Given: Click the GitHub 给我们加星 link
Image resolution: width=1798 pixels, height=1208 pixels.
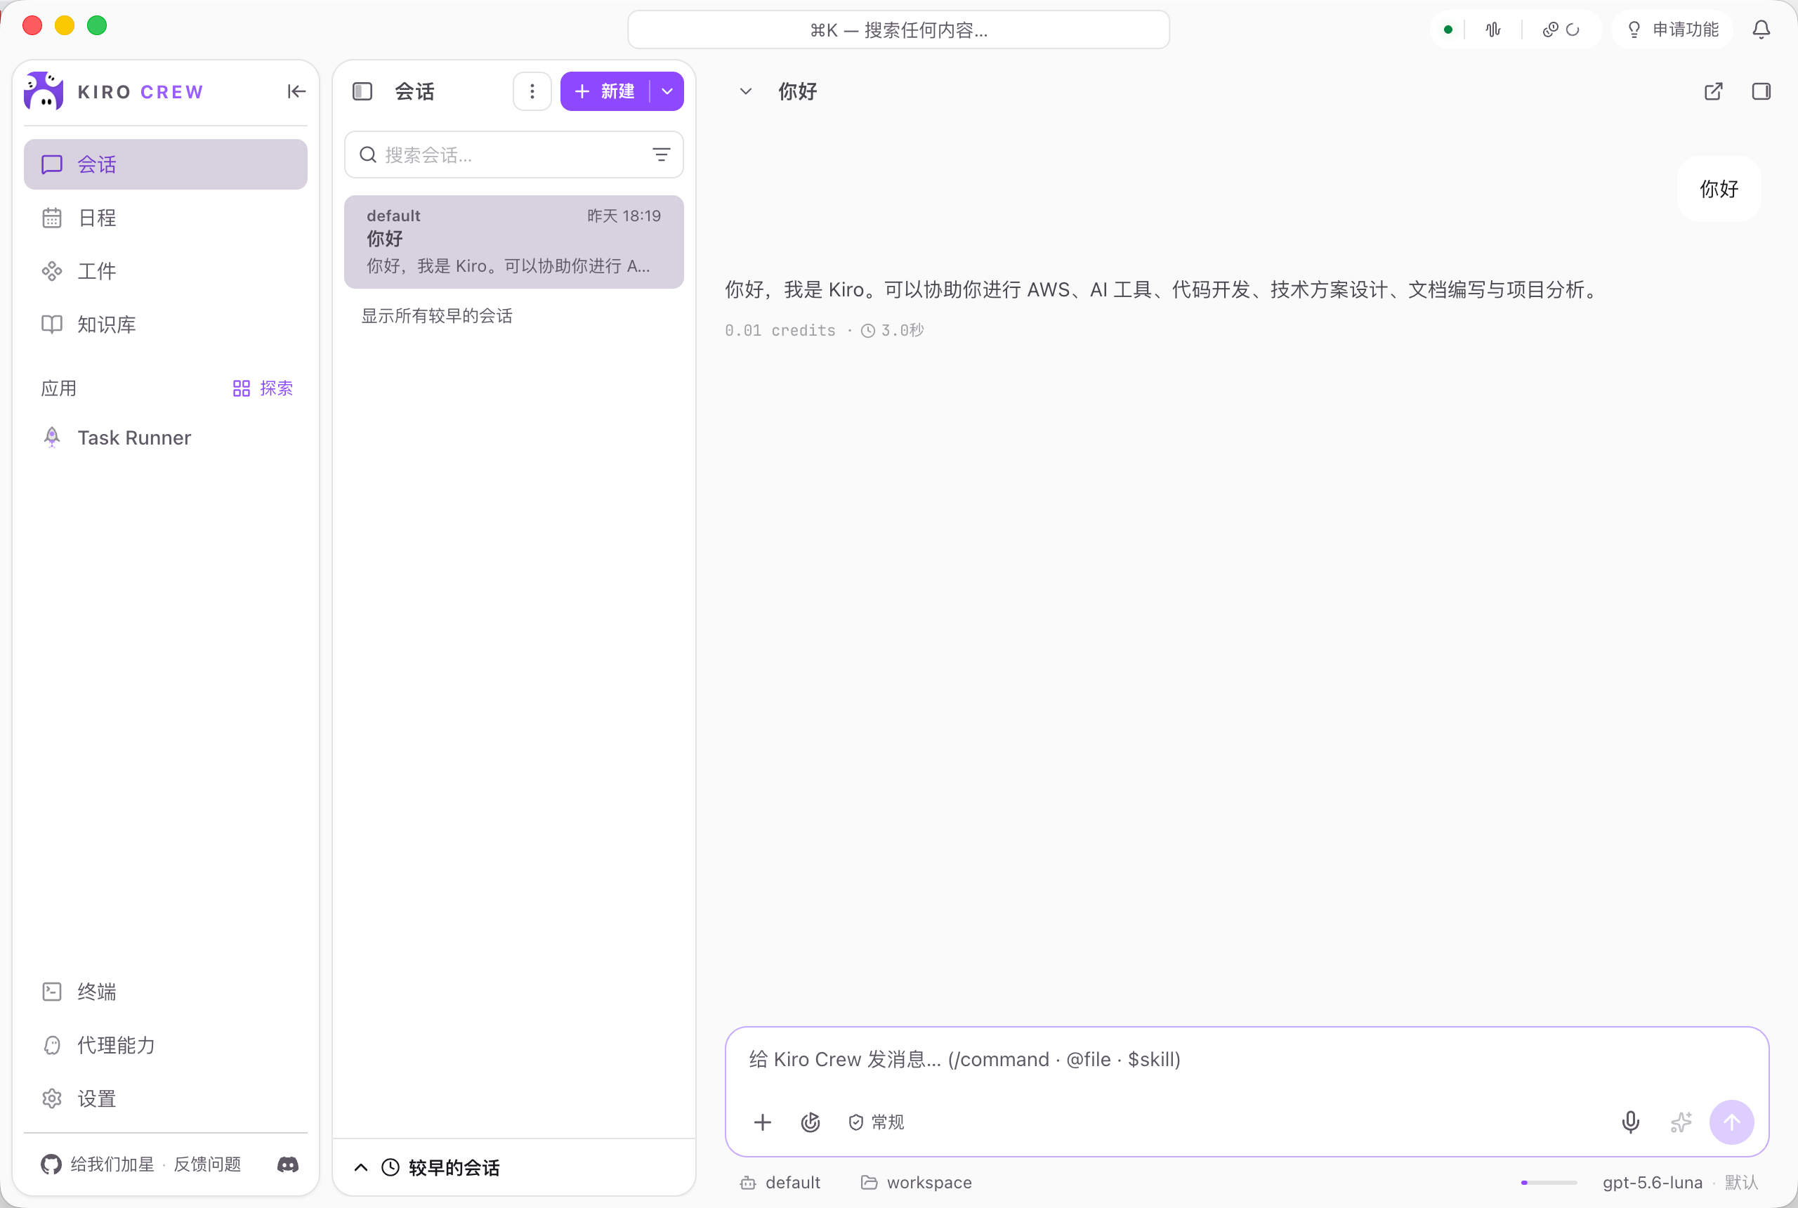Looking at the screenshot, I should 98,1164.
